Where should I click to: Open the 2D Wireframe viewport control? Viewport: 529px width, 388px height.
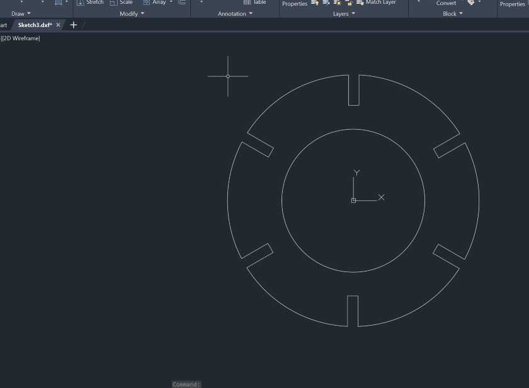coord(20,38)
